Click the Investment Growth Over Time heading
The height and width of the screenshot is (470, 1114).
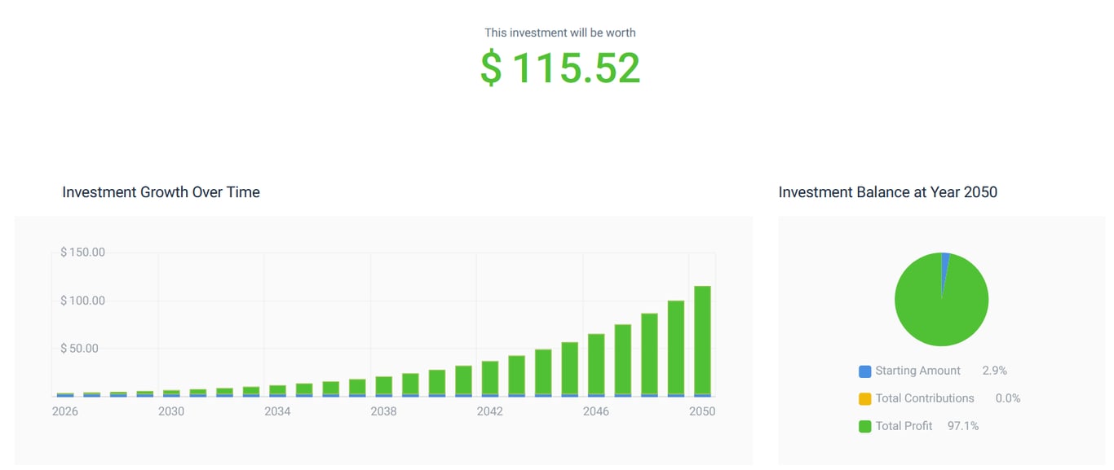161,192
